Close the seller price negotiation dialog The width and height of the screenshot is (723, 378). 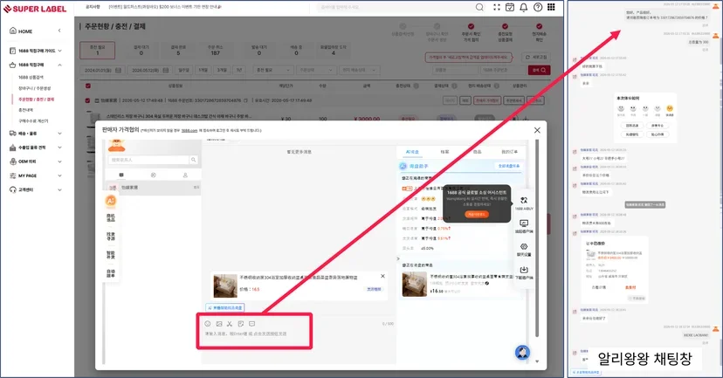(x=537, y=130)
